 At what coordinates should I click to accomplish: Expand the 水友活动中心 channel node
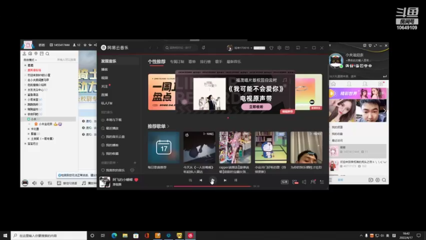click(25, 90)
